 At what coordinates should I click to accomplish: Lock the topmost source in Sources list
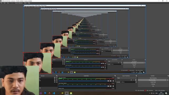57,78
